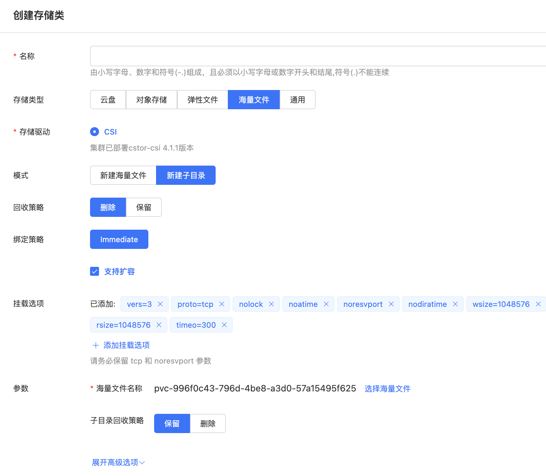This screenshot has width=546, height=476.
Task: Delete the timeo=300 mount option tag
Action: click(224, 325)
